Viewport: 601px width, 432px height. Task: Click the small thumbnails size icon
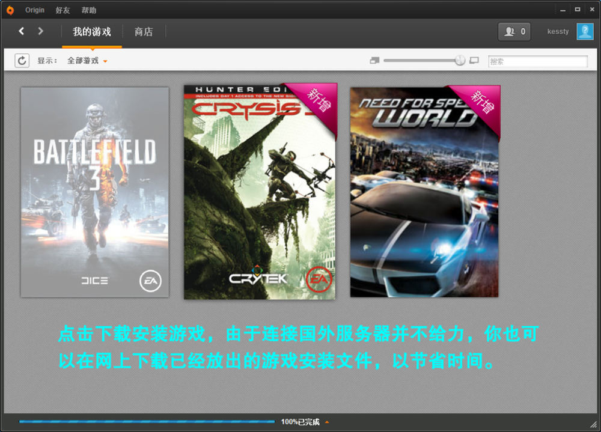374,61
